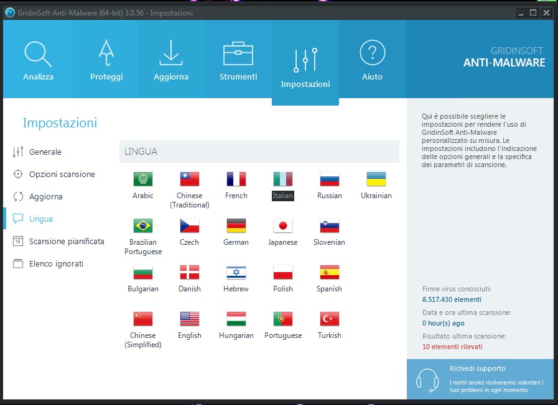Pick the Russian flag icon
The height and width of the screenshot is (405, 558).
click(x=330, y=179)
